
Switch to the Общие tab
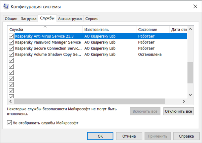[10, 19]
